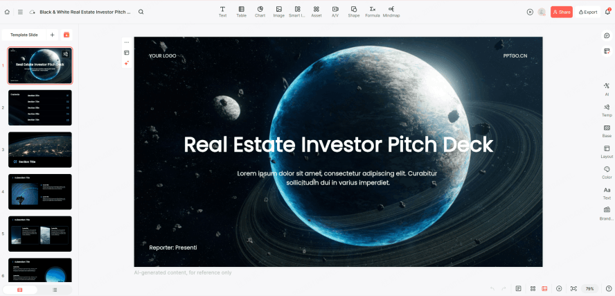Open the Asset library tool

(x=316, y=12)
